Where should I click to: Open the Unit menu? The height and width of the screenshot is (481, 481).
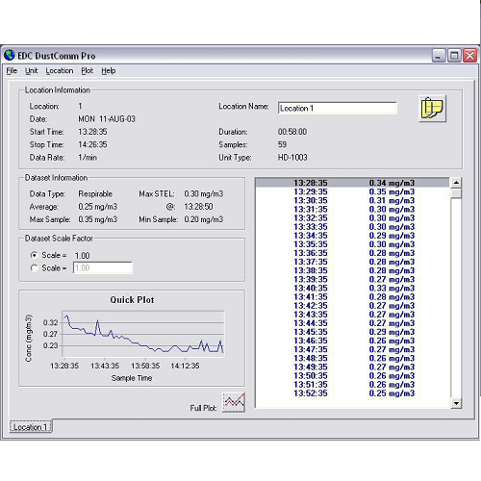[32, 70]
